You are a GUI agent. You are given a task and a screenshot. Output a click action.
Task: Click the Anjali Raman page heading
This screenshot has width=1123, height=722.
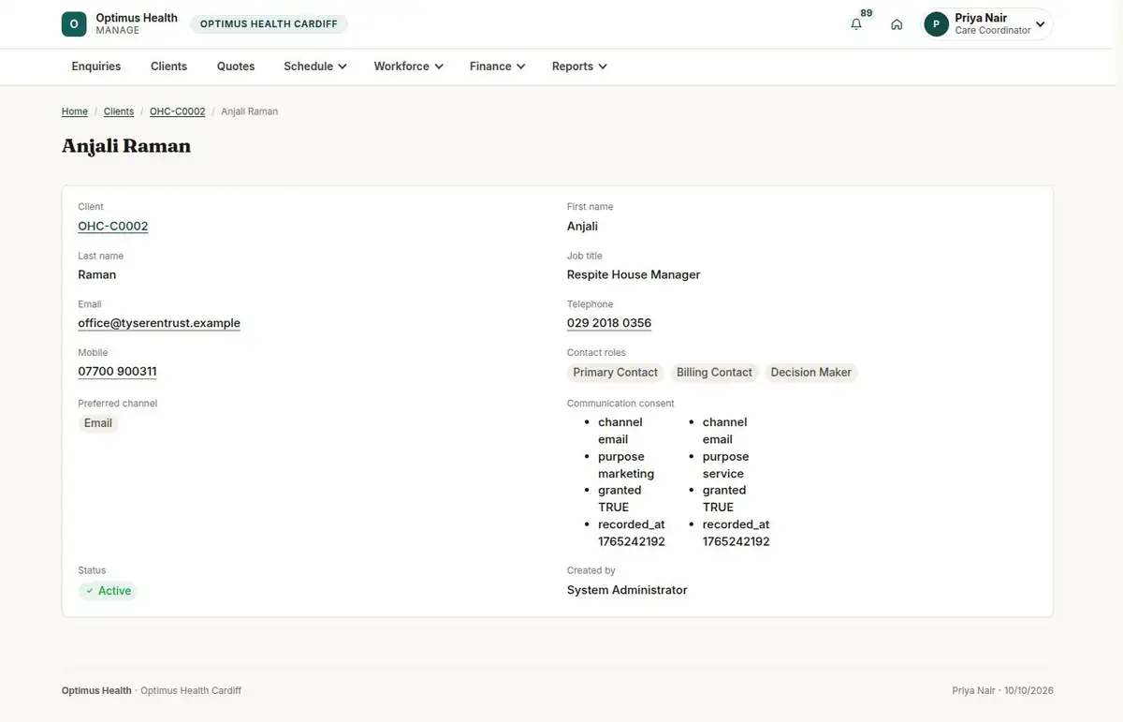[x=126, y=146]
